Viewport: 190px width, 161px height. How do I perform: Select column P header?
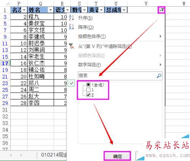click(x=19, y=3)
